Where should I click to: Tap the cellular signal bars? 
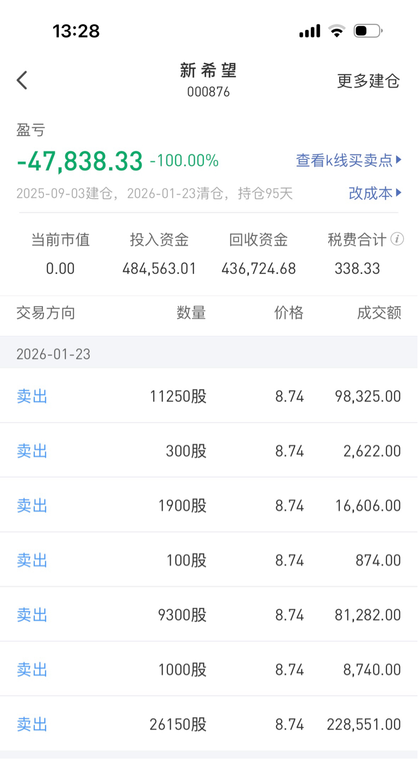click(x=310, y=32)
